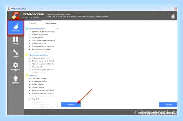The image size is (183, 121).
Task: Toggle the Кэш DNS checkbox
Action: click(x=30, y=99)
